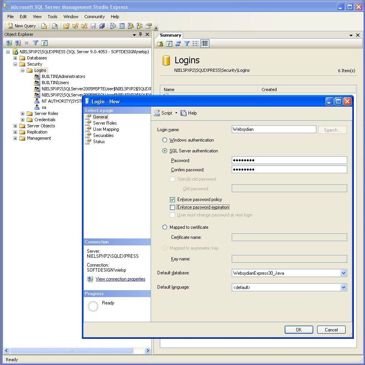Click the Cancel button
Viewport: 365px width, 365px height.
pyautogui.click(x=331, y=330)
